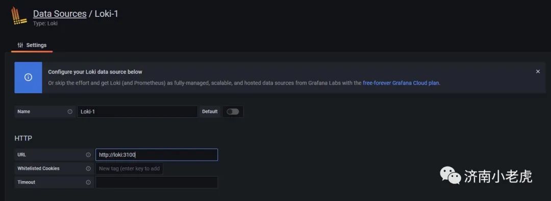Click the info icon beside URL
551x201 pixels.
(88, 155)
